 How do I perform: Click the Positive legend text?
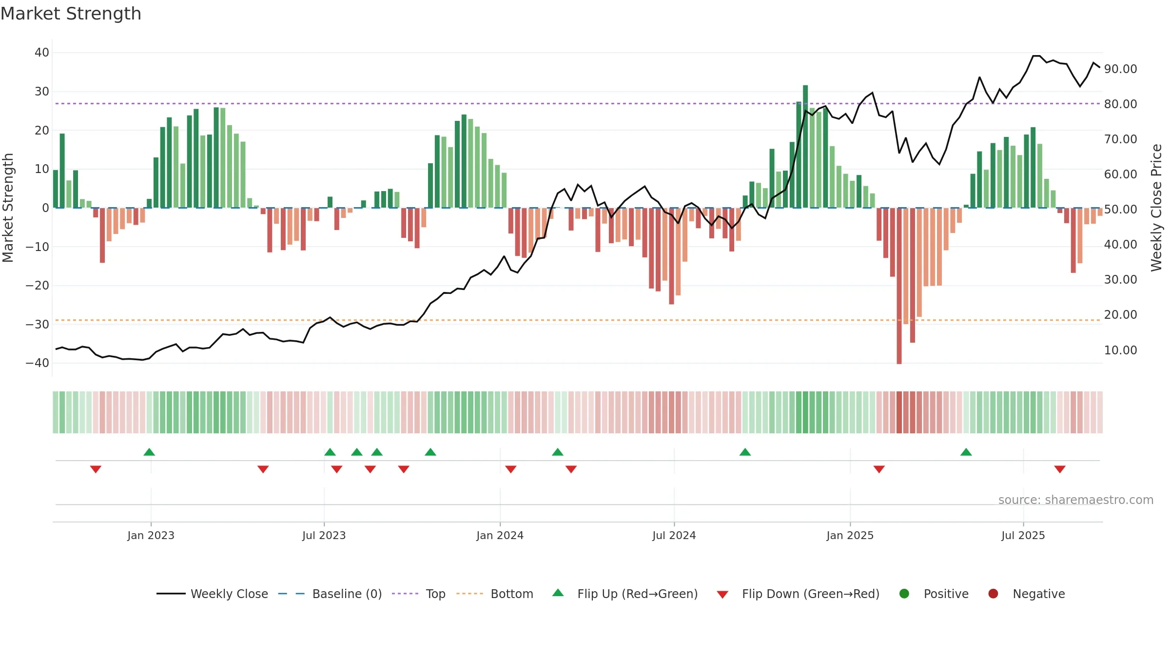tap(946, 594)
